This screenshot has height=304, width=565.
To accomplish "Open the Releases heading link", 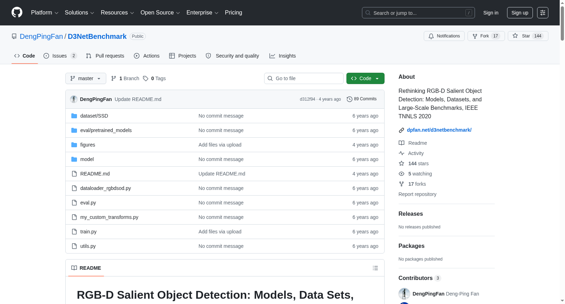I will click(x=411, y=214).
